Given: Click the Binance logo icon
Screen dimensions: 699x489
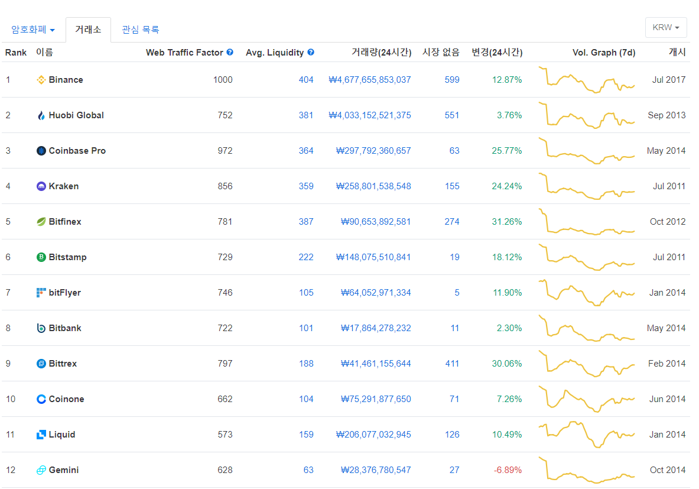Looking at the screenshot, I should click(x=41, y=80).
